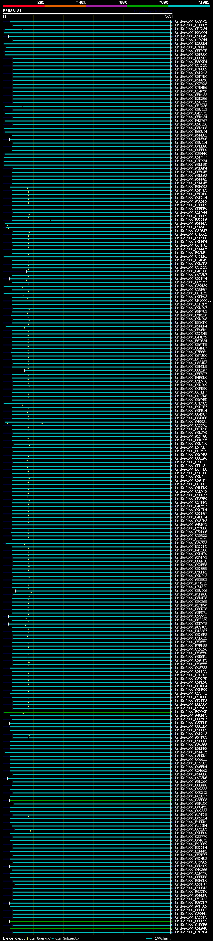This screenshot has width=213, height=941.
Task: Select hit UniRef100_B2CZK7
Action: pos(191,903)
